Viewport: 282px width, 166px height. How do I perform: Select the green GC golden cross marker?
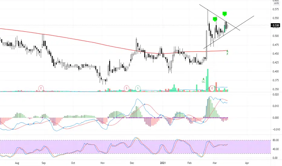point(203,80)
